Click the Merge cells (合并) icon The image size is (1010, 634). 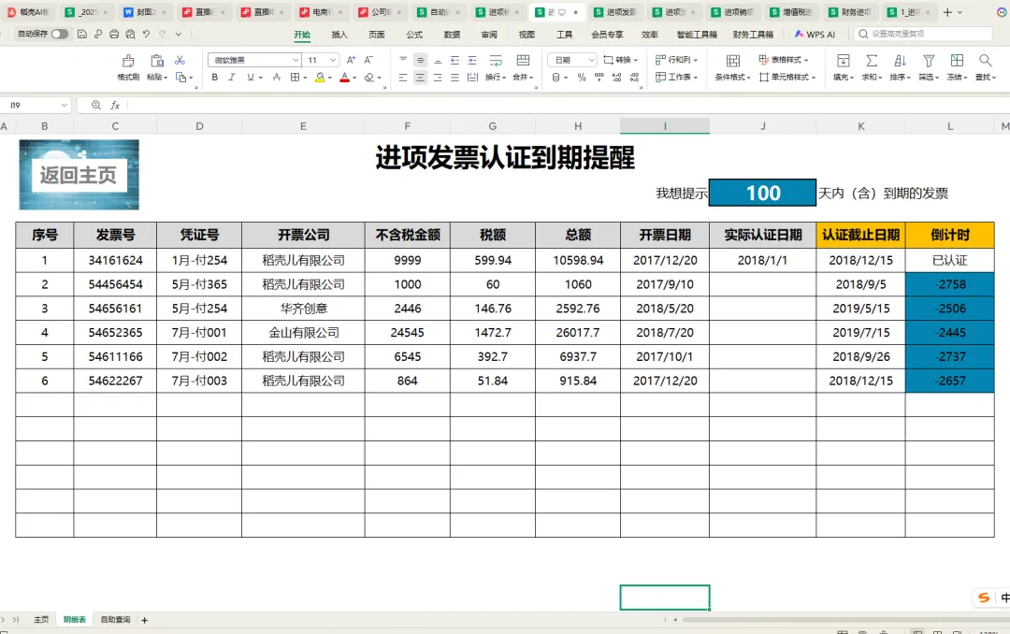click(523, 61)
